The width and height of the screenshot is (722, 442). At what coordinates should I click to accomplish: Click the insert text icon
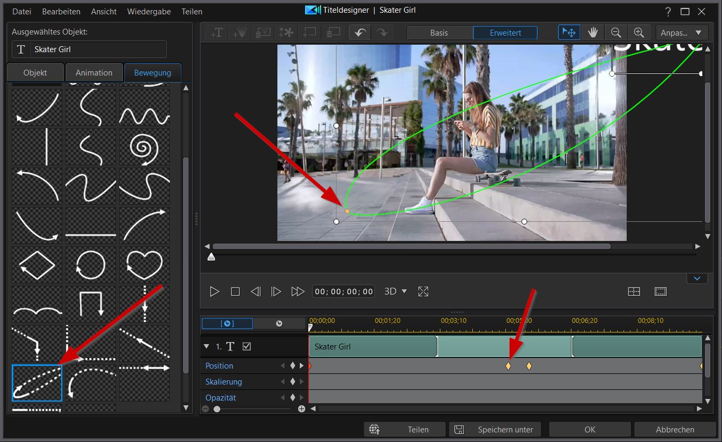[216, 32]
